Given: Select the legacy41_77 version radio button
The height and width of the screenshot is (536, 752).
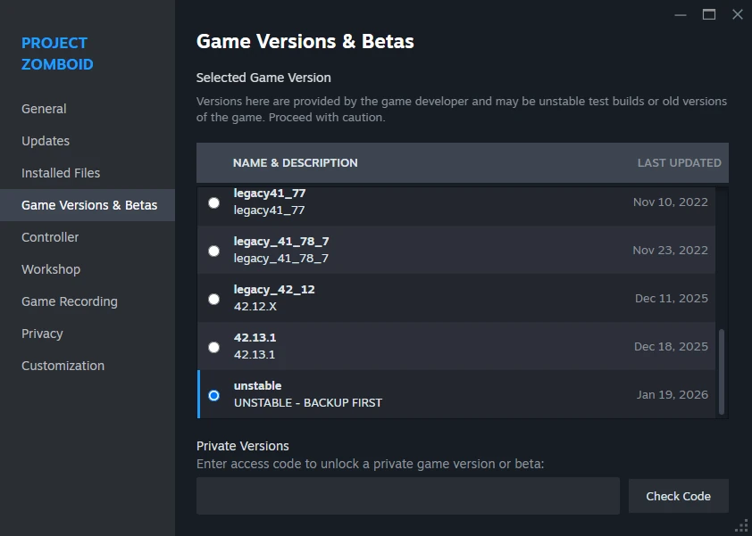Looking at the screenshot, I should 213,202.
